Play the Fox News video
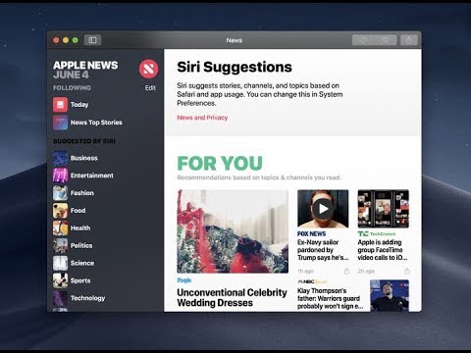The height and width of the screenshot is (353, 471). pos(323,209)
